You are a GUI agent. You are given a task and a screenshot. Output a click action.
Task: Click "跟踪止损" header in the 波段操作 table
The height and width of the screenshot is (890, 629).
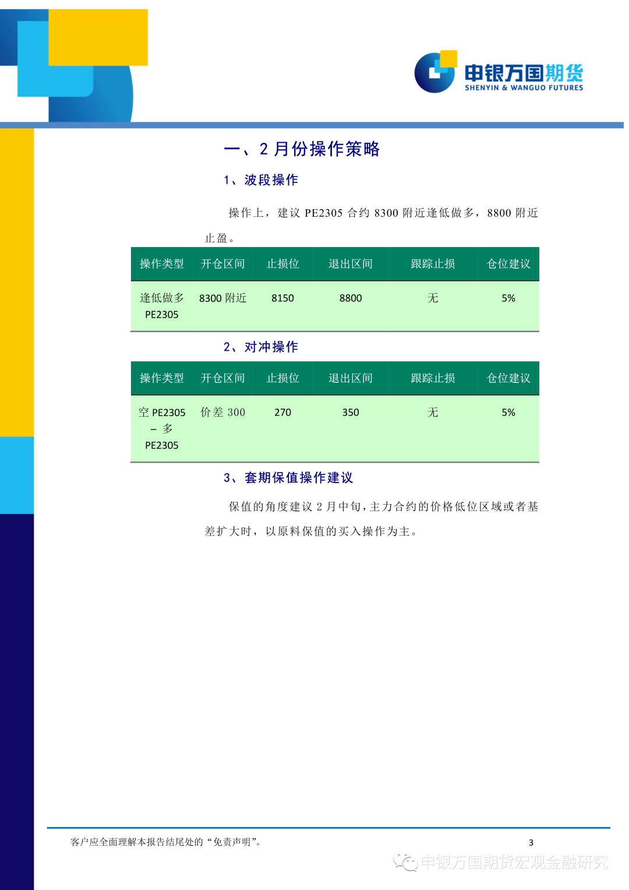(x=433, y=264)
